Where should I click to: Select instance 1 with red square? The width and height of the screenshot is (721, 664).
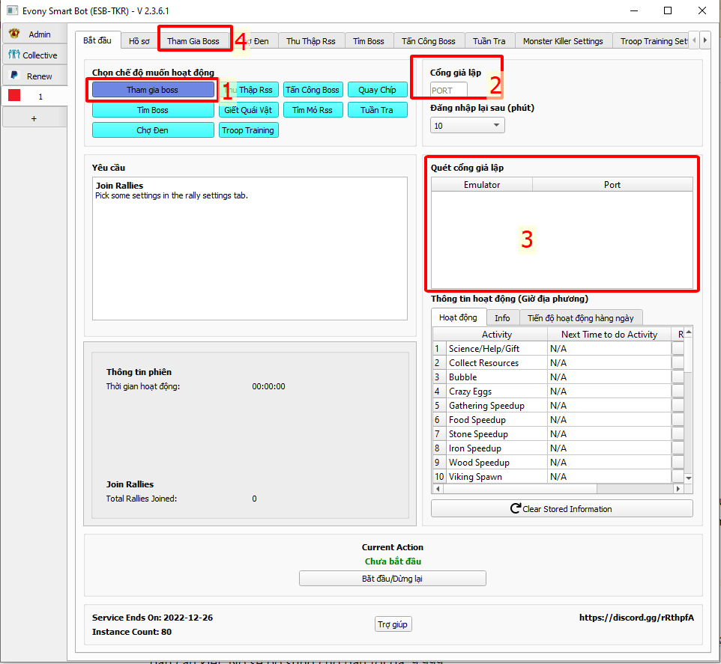tap(34, 97)
